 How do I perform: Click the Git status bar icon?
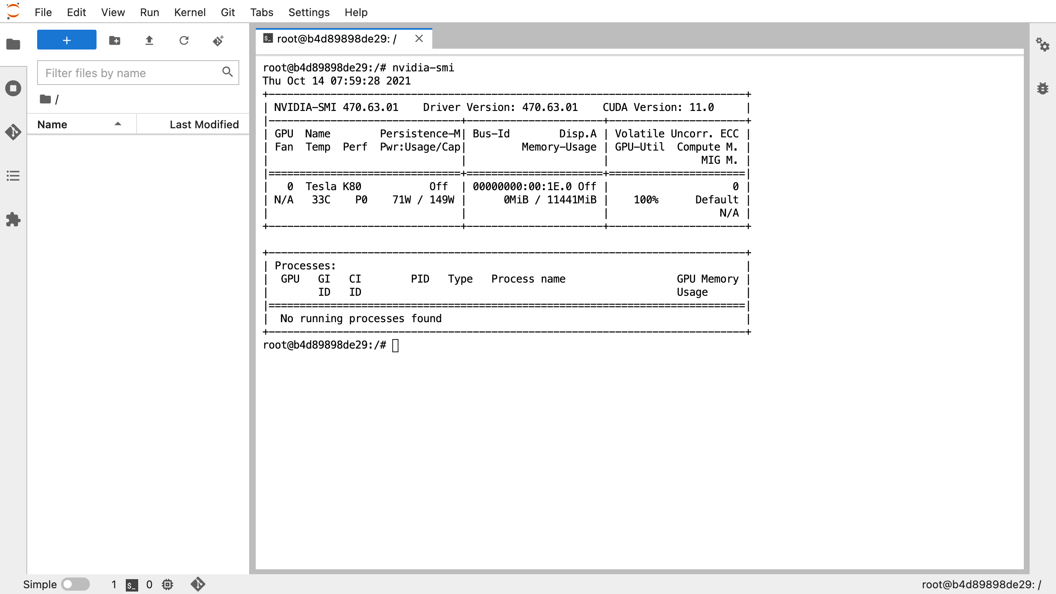tap(198, 584)
